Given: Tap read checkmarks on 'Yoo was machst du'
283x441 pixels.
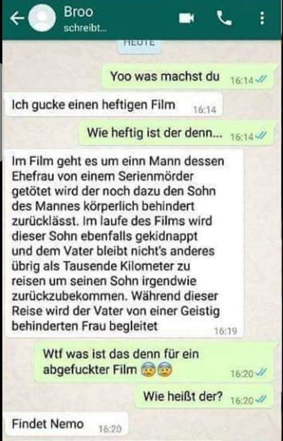Looking at the screenshot, I should point(260,81).
